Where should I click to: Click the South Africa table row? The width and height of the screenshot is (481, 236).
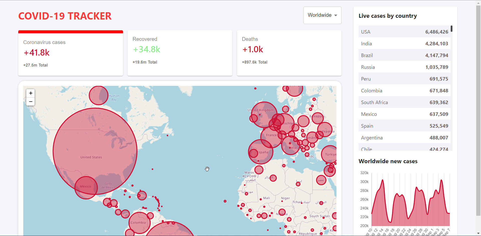point(404,102)
